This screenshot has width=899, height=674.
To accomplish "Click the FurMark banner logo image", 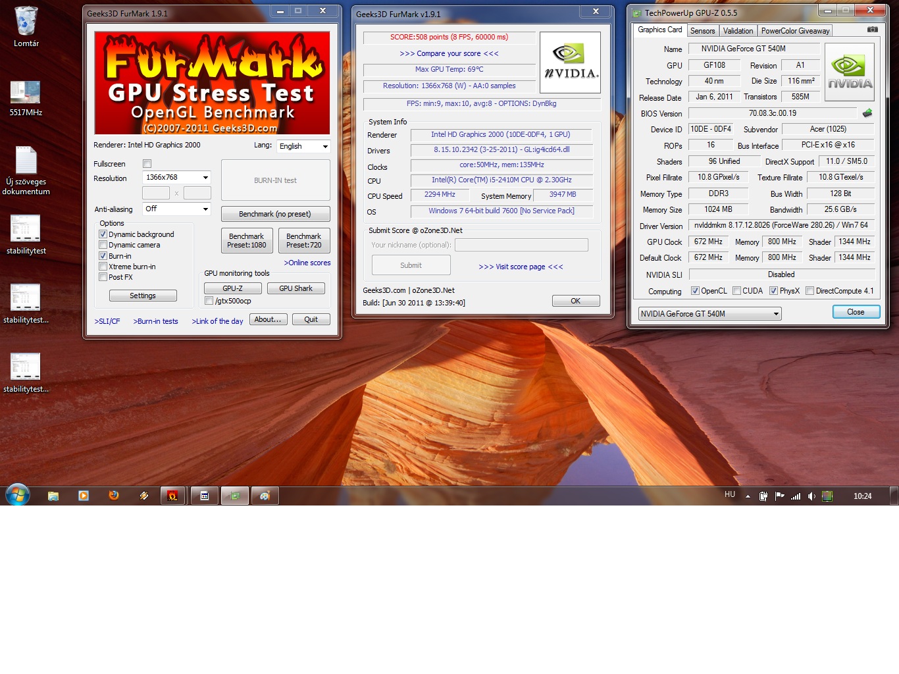I will [x=212, y=82].
